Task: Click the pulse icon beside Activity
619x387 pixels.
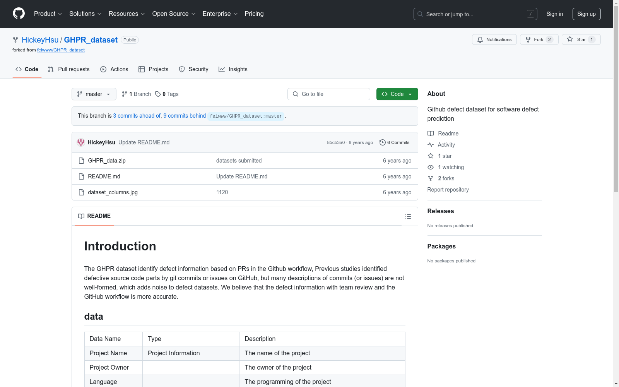Action: coord(431,145)
